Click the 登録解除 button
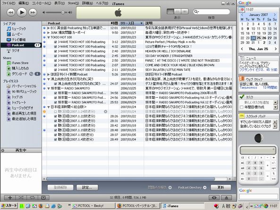The width and height of the screenshot is (280, 210). [60, 187]
